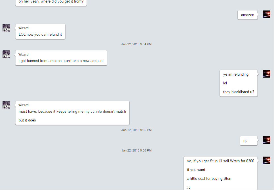Image resolution: width=274 pixels, height=190 pixels.
Task: Select the 'rip' message bubble
Action: [249, 141]
